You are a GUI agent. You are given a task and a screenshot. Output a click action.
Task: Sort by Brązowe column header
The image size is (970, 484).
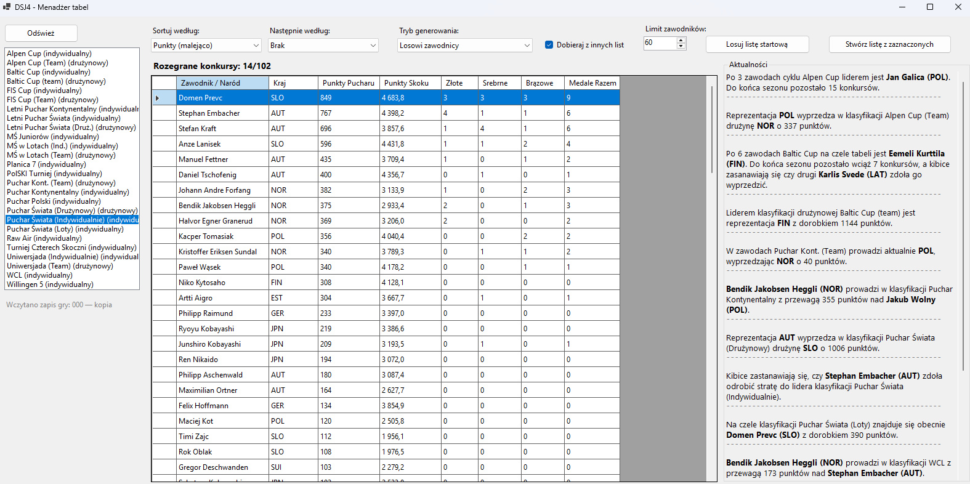[543, 83]
